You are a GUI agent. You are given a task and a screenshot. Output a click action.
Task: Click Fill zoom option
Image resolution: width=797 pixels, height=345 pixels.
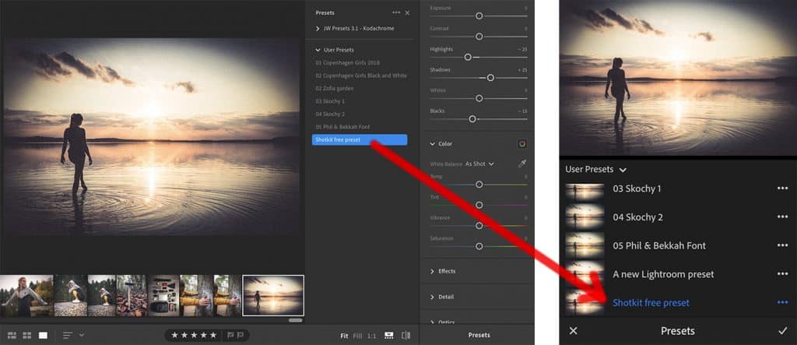pyautogui.click(x=358, y=336)
